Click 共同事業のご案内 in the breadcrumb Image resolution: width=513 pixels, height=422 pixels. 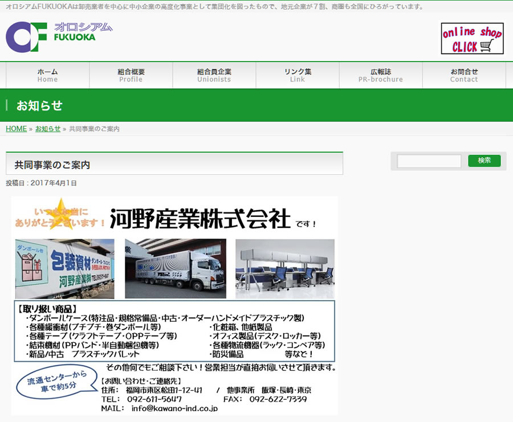click(x=94, y=129)
